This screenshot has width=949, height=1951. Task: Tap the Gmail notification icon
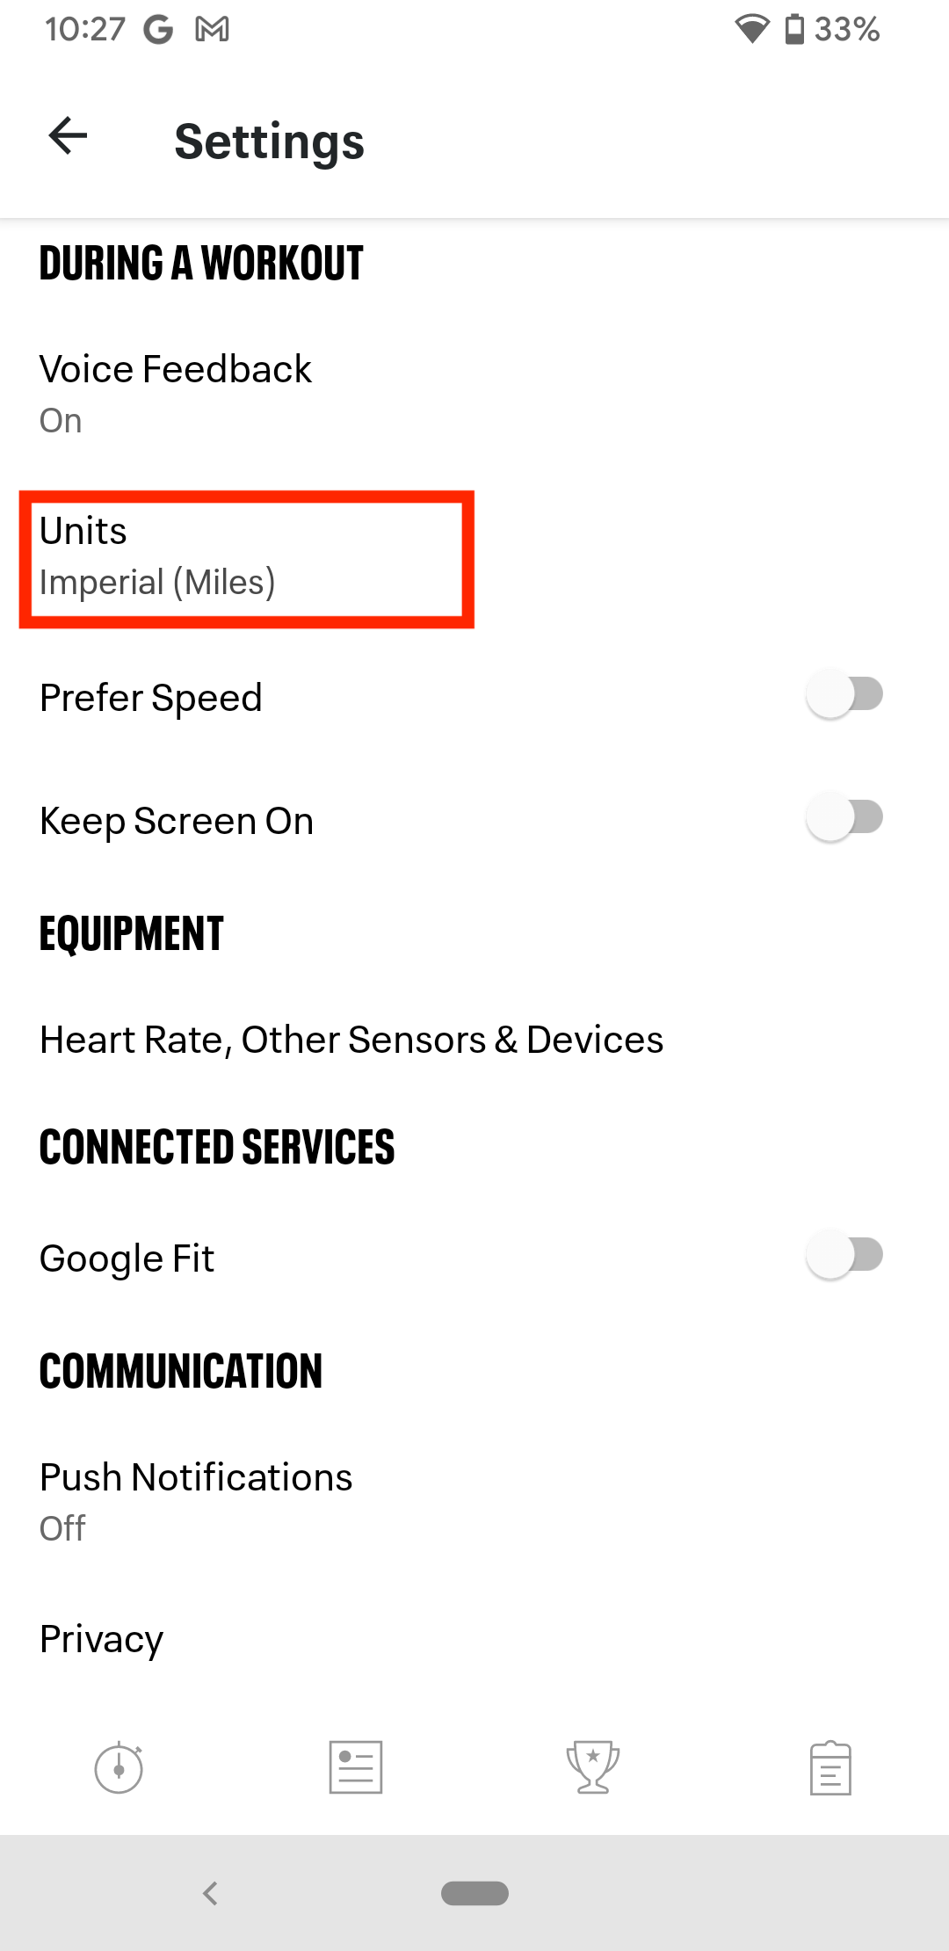(x=212, y=30)
